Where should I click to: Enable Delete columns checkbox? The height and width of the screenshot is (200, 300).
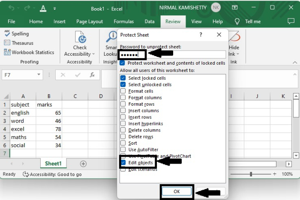[123, 130]
